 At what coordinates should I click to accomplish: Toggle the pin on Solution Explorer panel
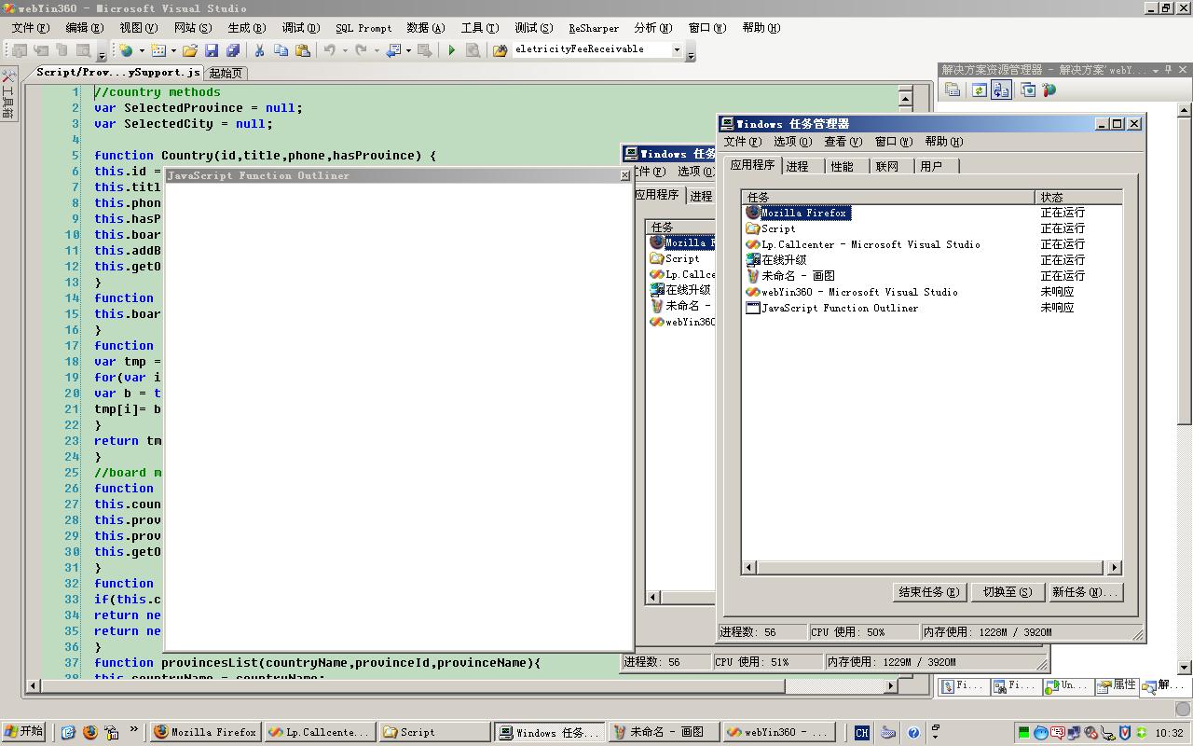tap(1169, 70)
